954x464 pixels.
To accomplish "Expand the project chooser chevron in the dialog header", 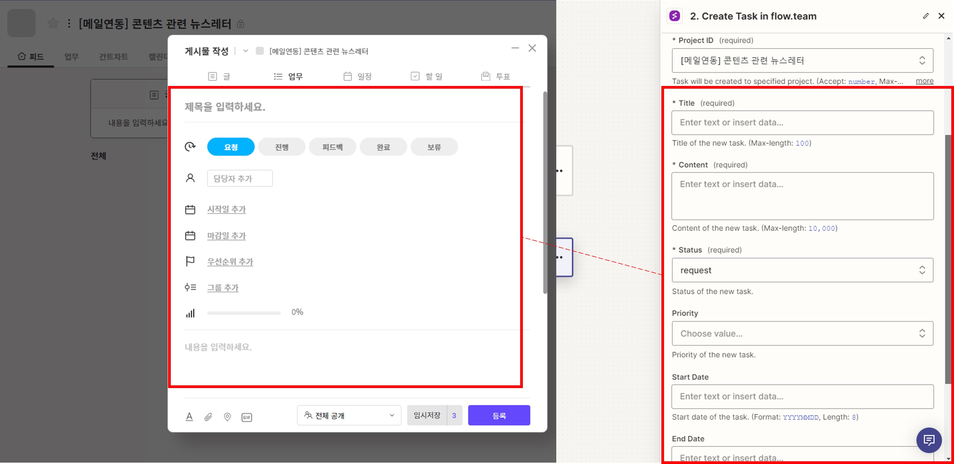I will 245,51.
